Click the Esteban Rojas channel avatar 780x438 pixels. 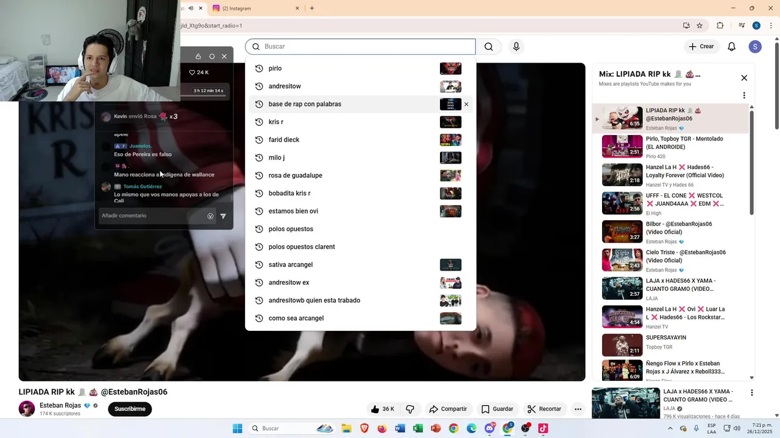[27, 409]
